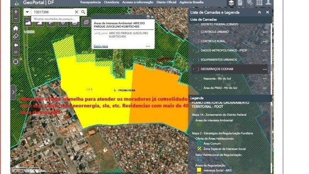Open the XYZ coordinates tool
The height and width of the screenshot is (174, 309).
(86, 22)
